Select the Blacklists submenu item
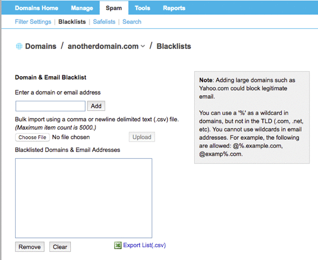318x260 pixels. click(x=72, y=22)
